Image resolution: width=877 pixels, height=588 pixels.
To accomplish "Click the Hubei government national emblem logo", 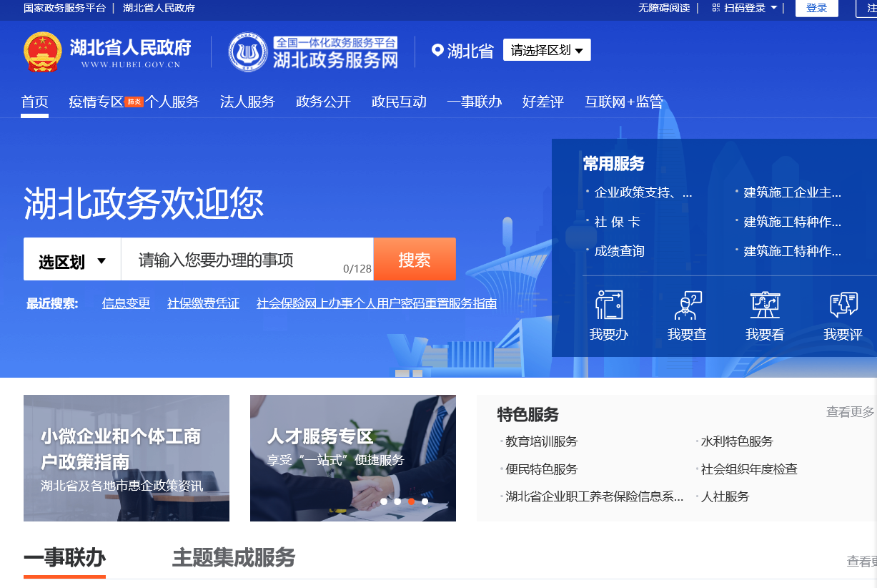I will (x=42, y=52).
